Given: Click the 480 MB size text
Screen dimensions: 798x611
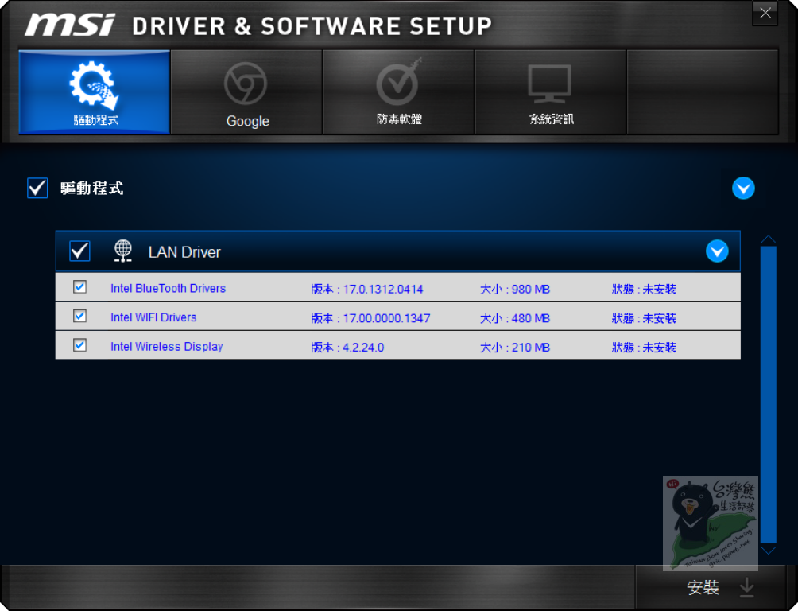Looking at the screenshot, I should (x=531, y=318).
